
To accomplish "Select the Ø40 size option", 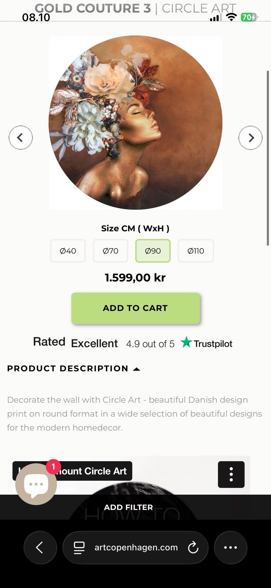I will (x=68, y=251).
